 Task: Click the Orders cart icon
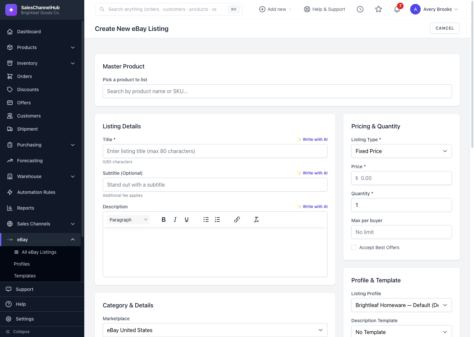pyautogui.click(x=10, y=76)
